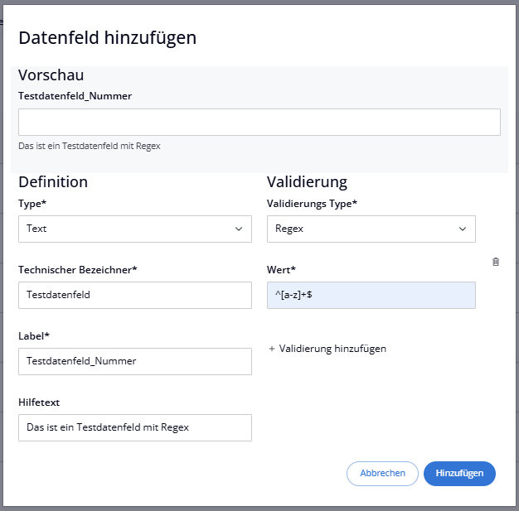Click the chevron arrow in Validierungs Type field

463,229
